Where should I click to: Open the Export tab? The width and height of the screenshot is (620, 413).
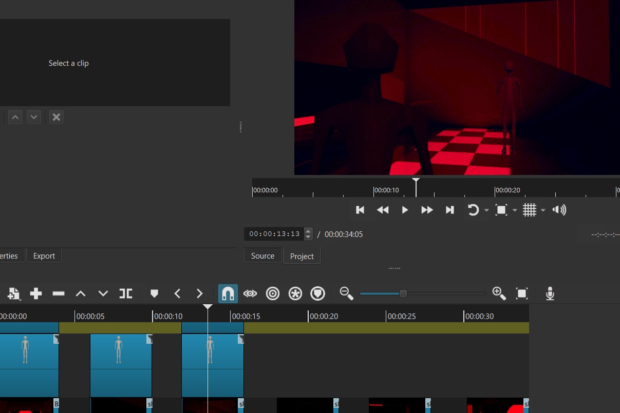44,256
